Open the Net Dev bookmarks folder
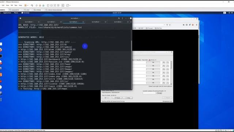Image resolution: width=234 pixels, height=132 pixels. [x=158, y=28]
